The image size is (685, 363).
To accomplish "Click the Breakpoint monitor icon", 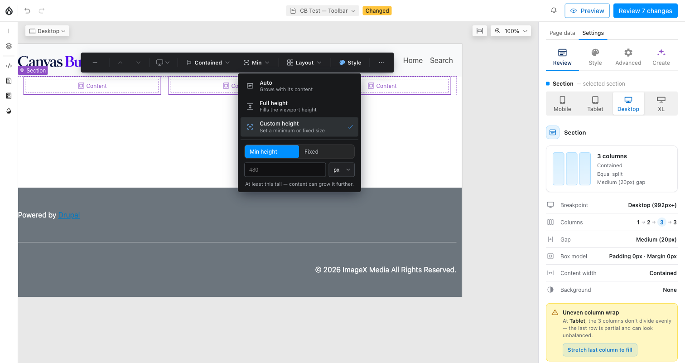I will tap(550, 205).
